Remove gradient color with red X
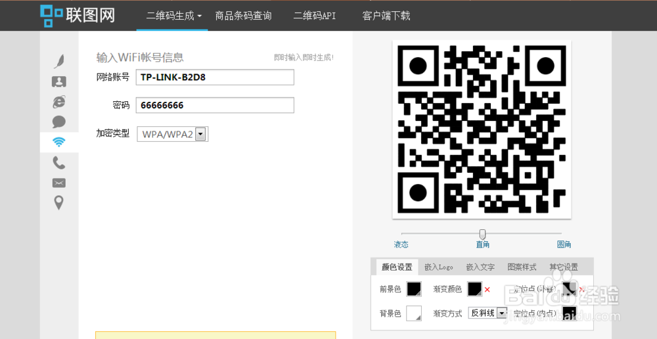 coord(487,289)
